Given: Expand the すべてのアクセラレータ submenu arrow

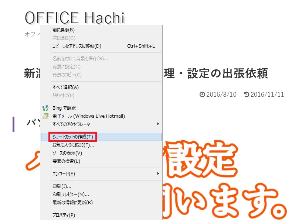Looking at the screenshot, I should (158, 124).
